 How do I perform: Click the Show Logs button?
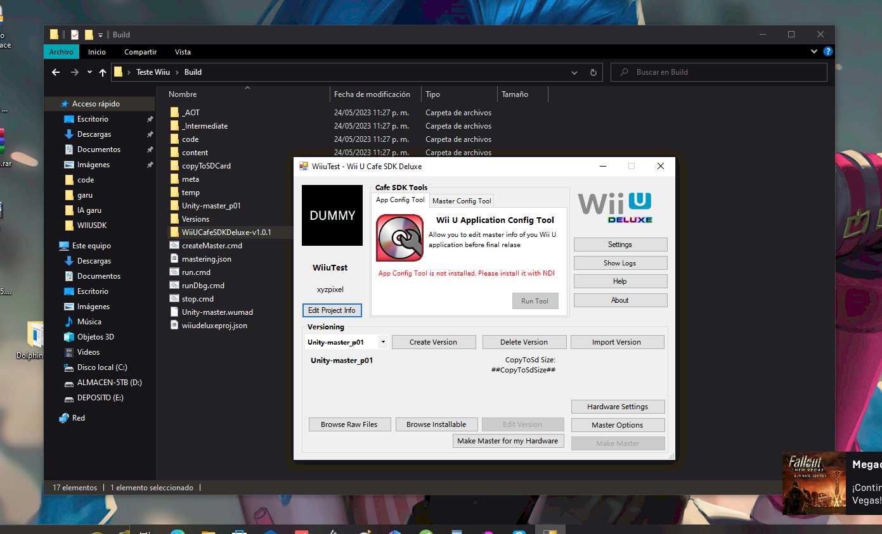[x=620, y=263]
